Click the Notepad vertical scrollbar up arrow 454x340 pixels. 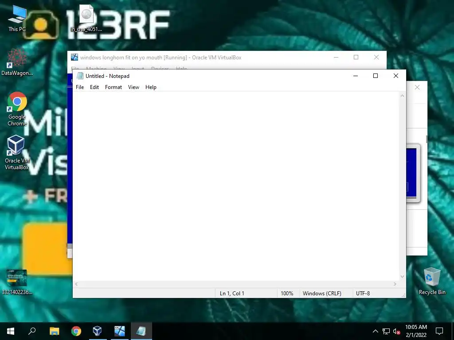[402, 96]
